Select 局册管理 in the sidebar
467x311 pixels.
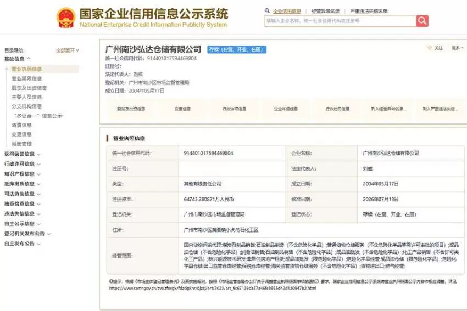coord(21,144)
